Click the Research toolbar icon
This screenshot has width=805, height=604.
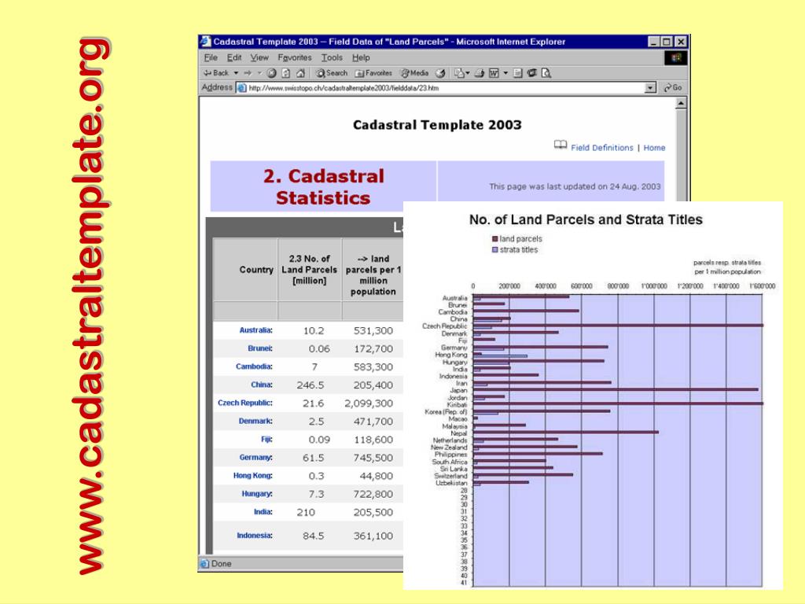546,73
